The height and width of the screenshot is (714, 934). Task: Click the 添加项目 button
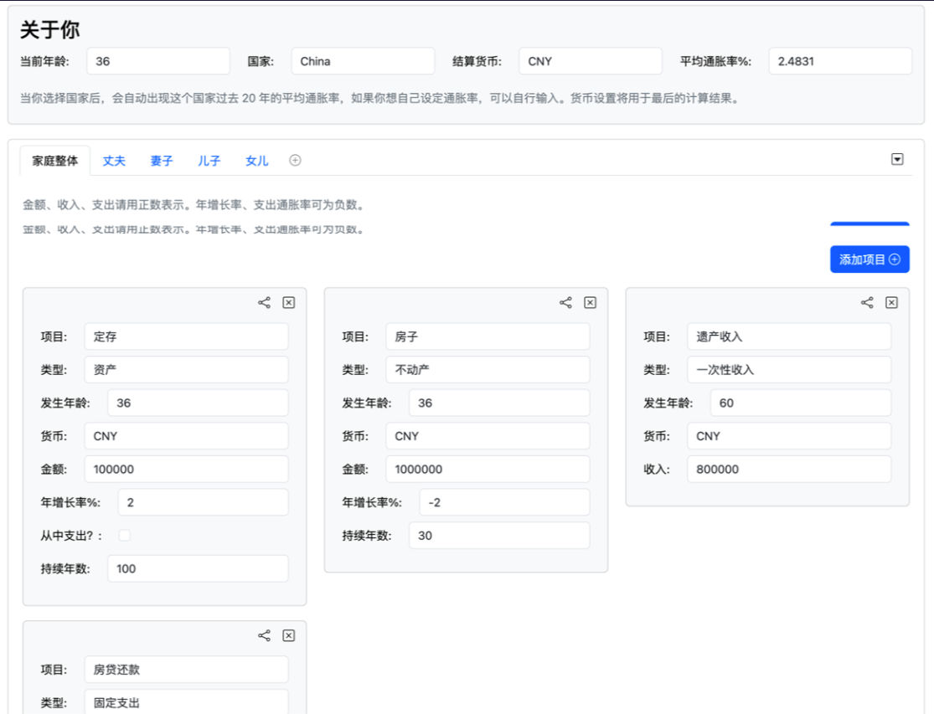pos(869,259)
